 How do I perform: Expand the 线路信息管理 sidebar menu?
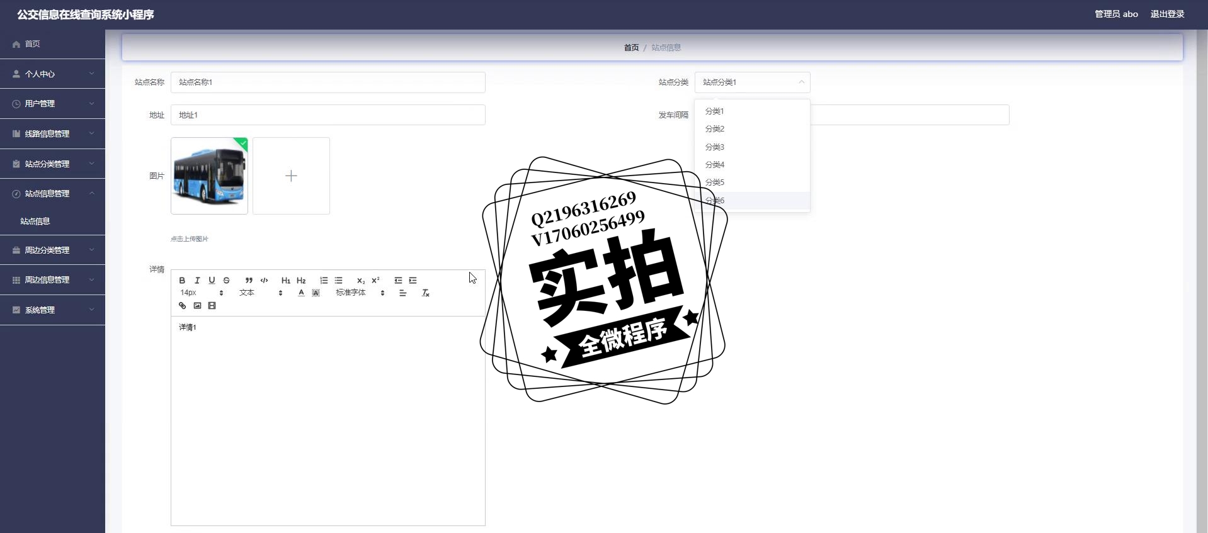tap(52, 133)
